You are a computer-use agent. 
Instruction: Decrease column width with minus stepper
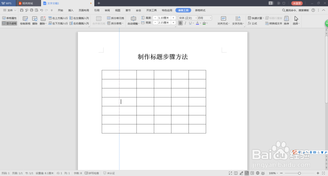pyautogui.click(x=155, y=23)
